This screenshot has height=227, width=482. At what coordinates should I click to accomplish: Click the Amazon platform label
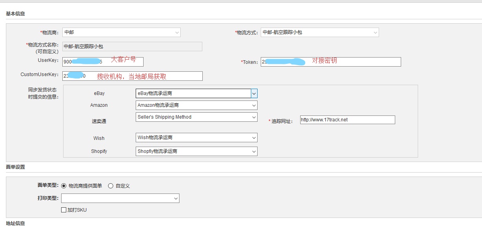99,105
